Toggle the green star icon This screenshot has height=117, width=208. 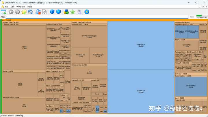point(73,12)
